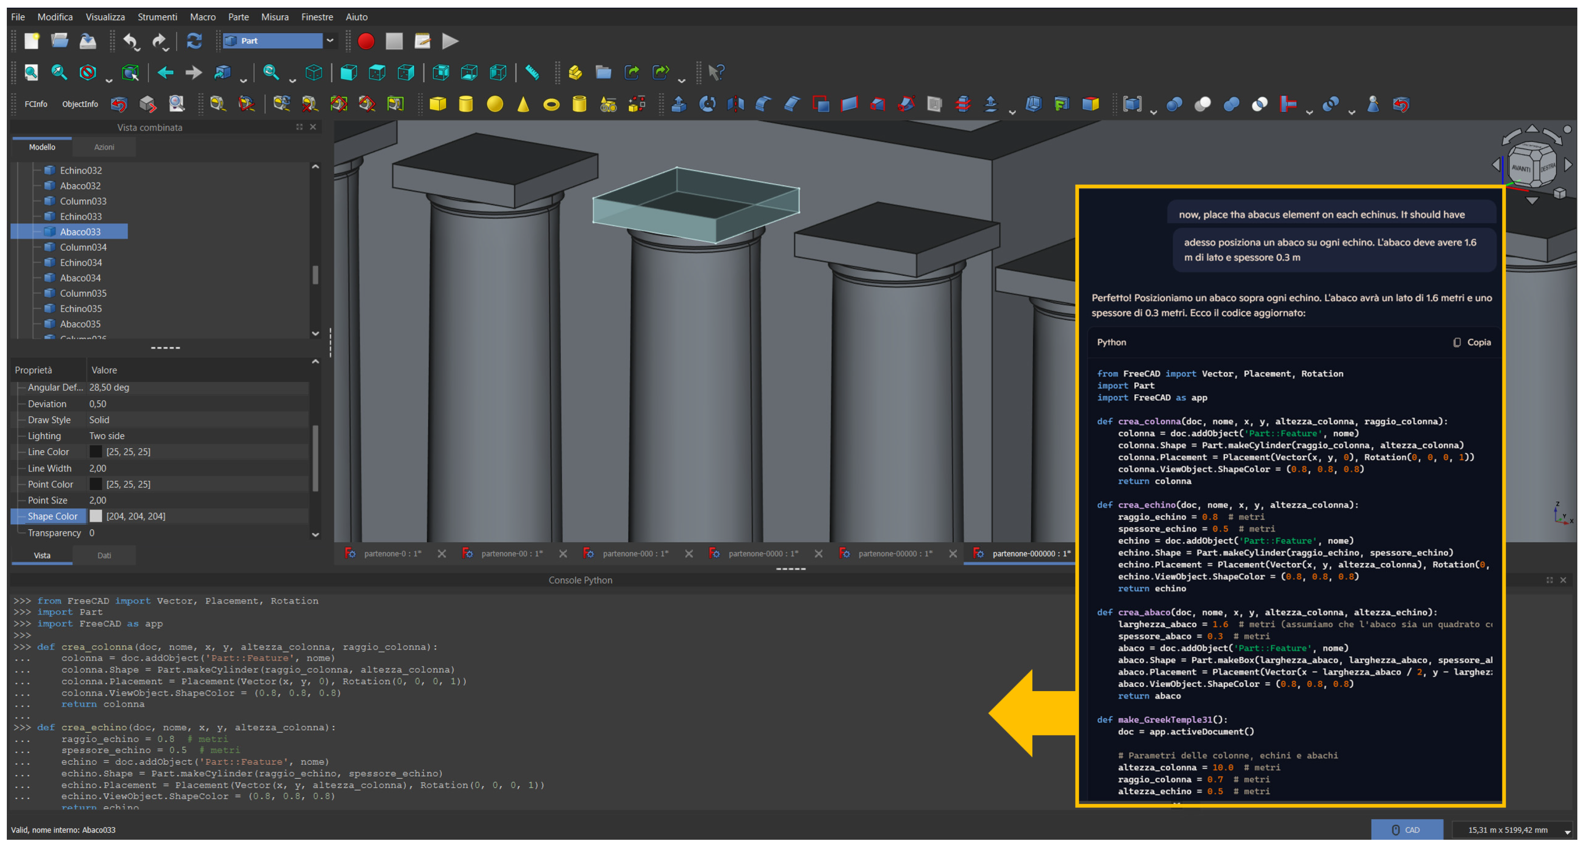Create a torus primitive
Image resolution: width=1585 pixels, height=847 pixels.
tap(551, 104)
